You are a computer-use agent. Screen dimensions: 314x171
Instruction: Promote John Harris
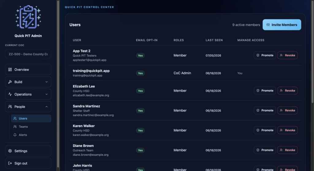pyautogui.click(x=265, y=169)
